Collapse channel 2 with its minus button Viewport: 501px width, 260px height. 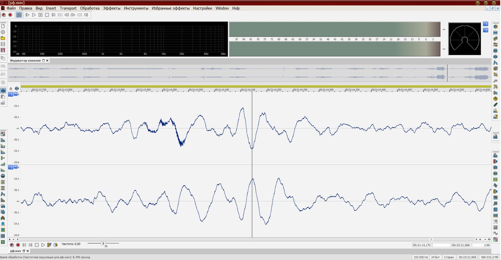coord(16,167)
